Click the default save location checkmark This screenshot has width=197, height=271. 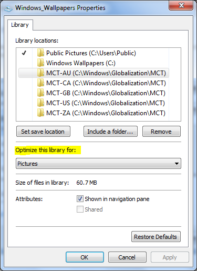tap(24, 53)
